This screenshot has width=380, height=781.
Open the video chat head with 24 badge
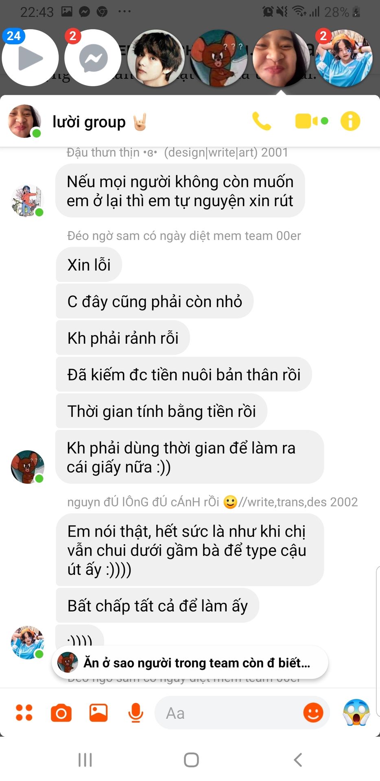click(30, 58)
